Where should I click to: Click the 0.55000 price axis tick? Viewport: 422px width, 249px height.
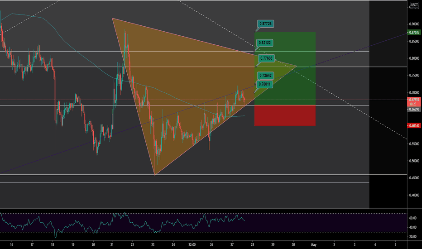click(414, 144)
